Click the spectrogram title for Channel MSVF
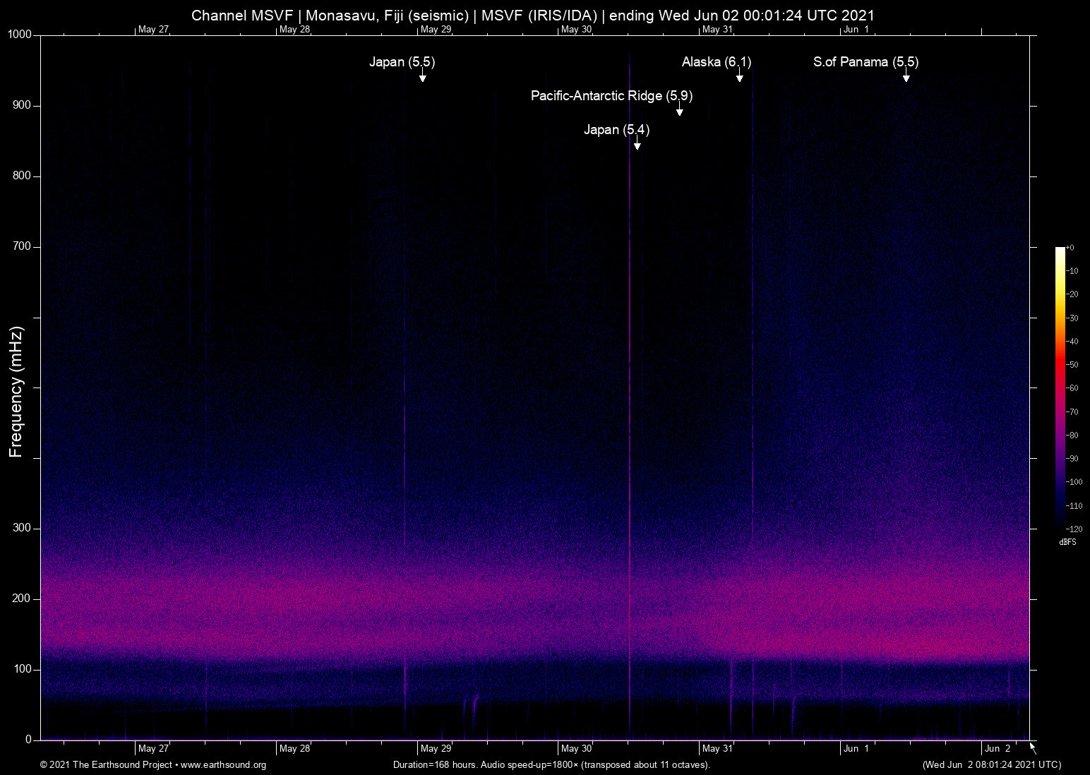Screen dimensions: 1090x775 point(533,16)
